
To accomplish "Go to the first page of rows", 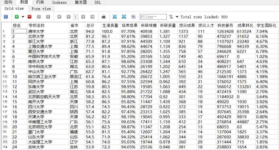I will [59, 17].
